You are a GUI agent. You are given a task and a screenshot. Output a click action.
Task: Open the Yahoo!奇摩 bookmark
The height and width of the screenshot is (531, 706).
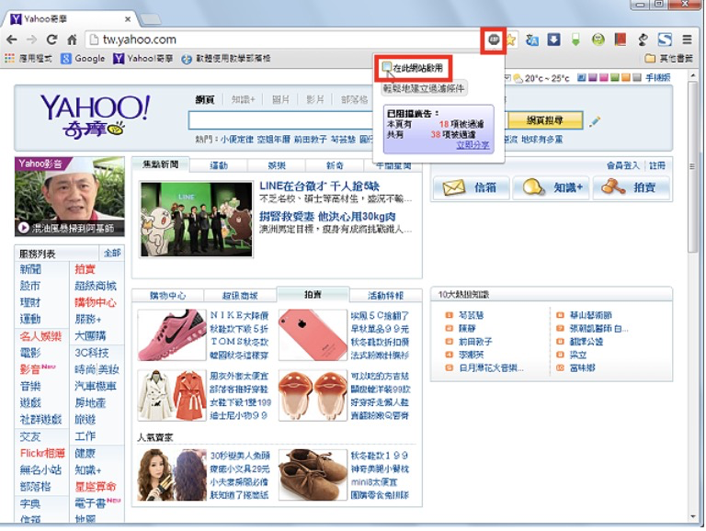(x=142, y=59)
